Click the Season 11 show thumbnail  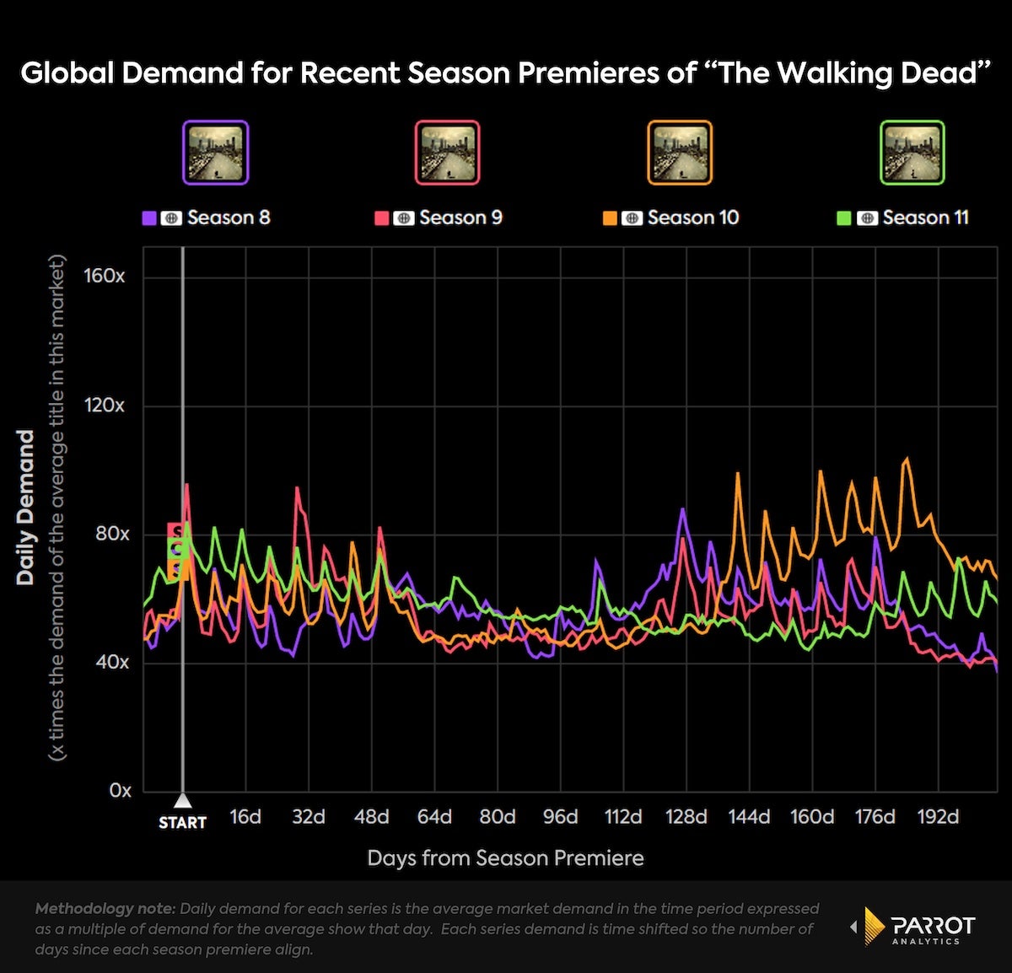tap(913, 153)
